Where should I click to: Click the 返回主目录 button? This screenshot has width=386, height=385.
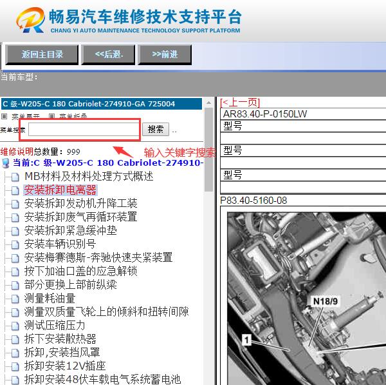tap(42, 55)
